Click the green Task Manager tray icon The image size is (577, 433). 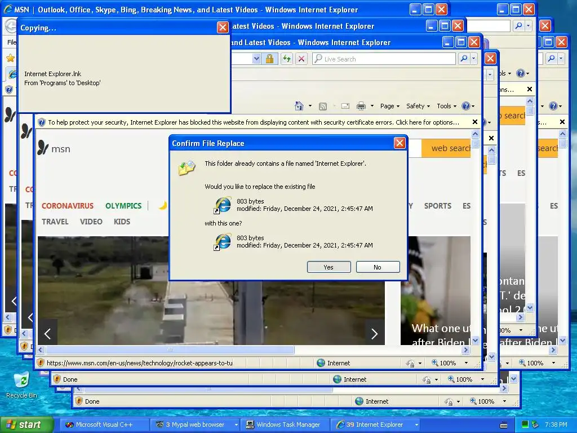(x=525, y=425)
